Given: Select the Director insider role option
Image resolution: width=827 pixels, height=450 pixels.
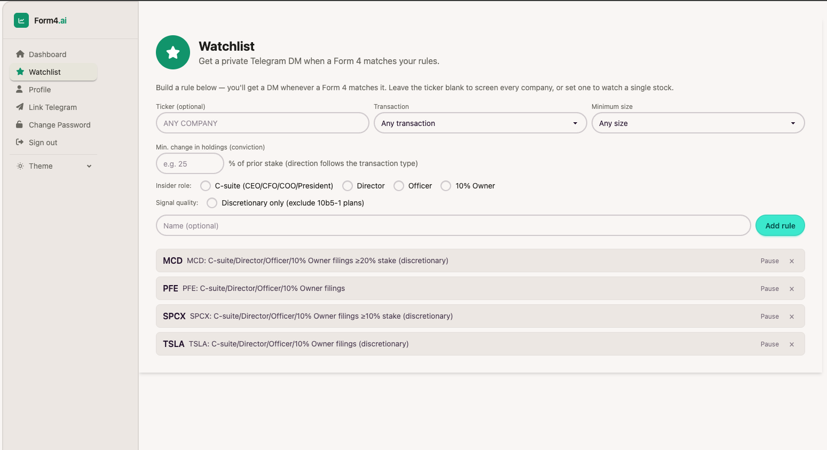Looking at the screenshot, I should pyautogui.click(x=348, y=186).
